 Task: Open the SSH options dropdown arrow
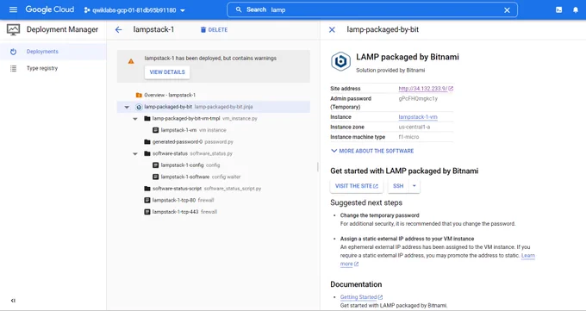(415, 186)
